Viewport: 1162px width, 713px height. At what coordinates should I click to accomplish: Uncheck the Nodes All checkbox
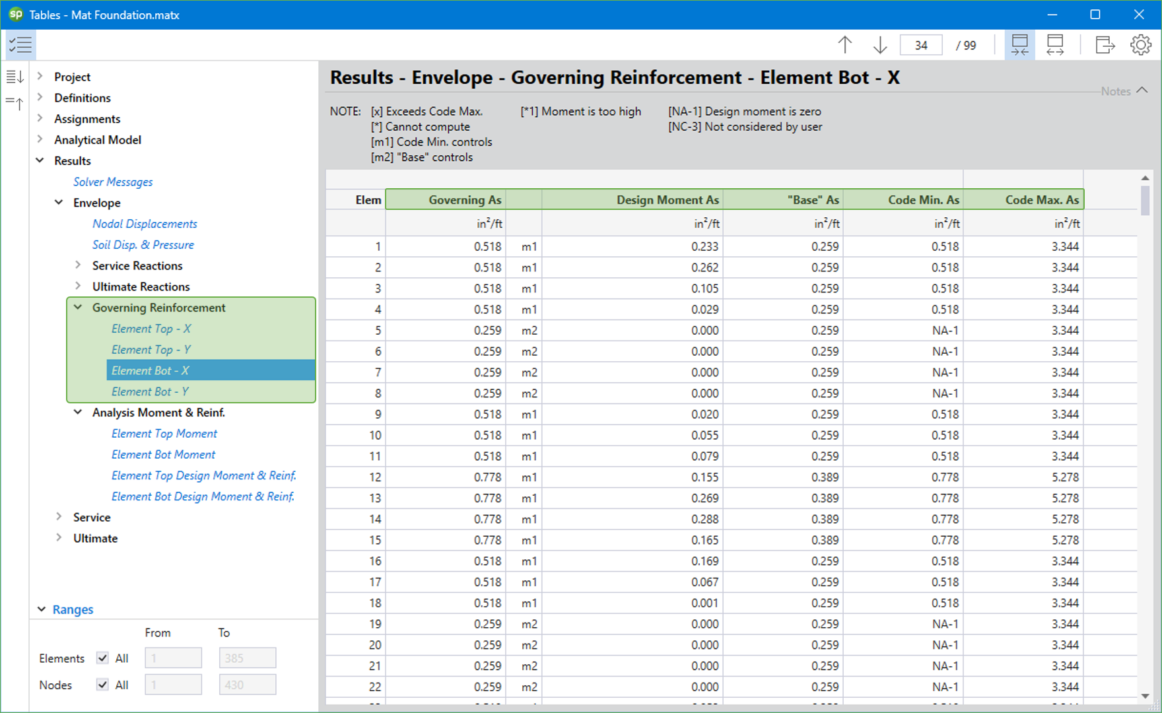point(102,685)
